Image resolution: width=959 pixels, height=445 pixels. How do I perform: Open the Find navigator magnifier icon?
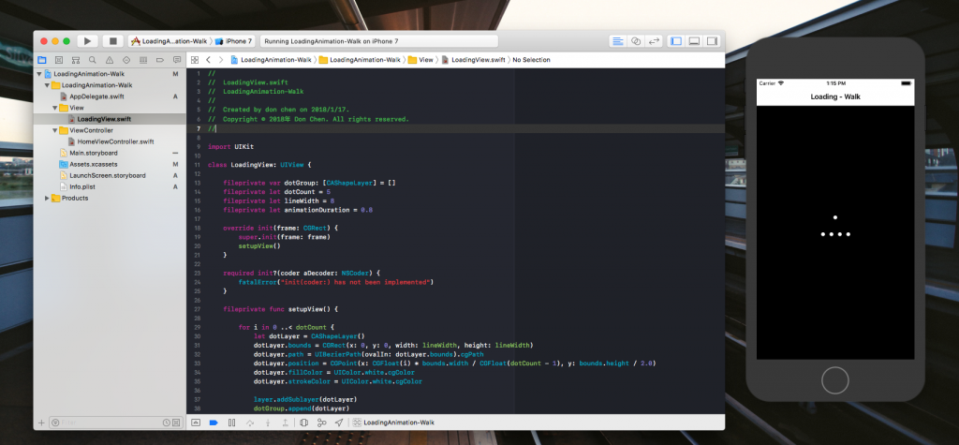tap(93, 60)
